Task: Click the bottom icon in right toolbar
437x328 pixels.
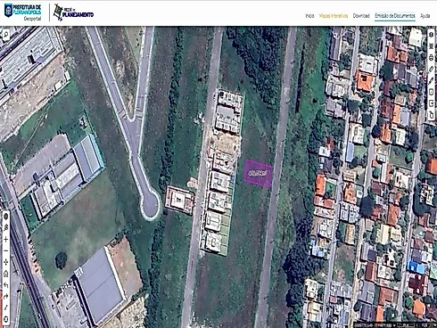Action: coord(432,115)
